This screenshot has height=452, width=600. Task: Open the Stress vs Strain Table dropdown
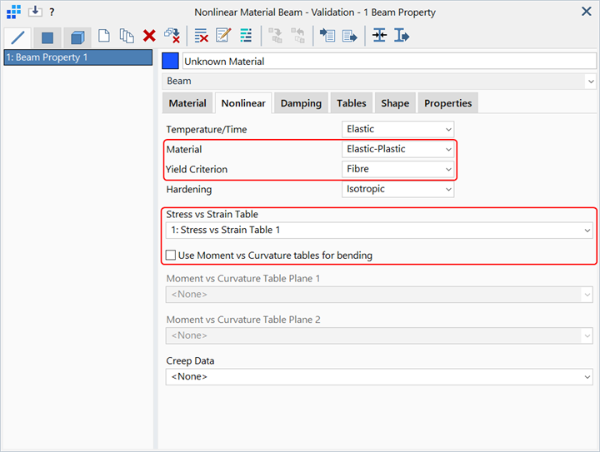point(379,231)
